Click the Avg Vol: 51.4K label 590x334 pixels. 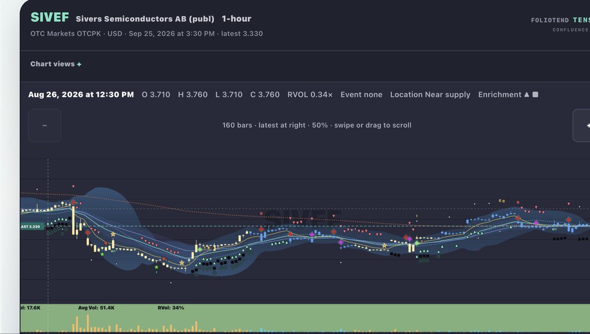tap(96, 308)
